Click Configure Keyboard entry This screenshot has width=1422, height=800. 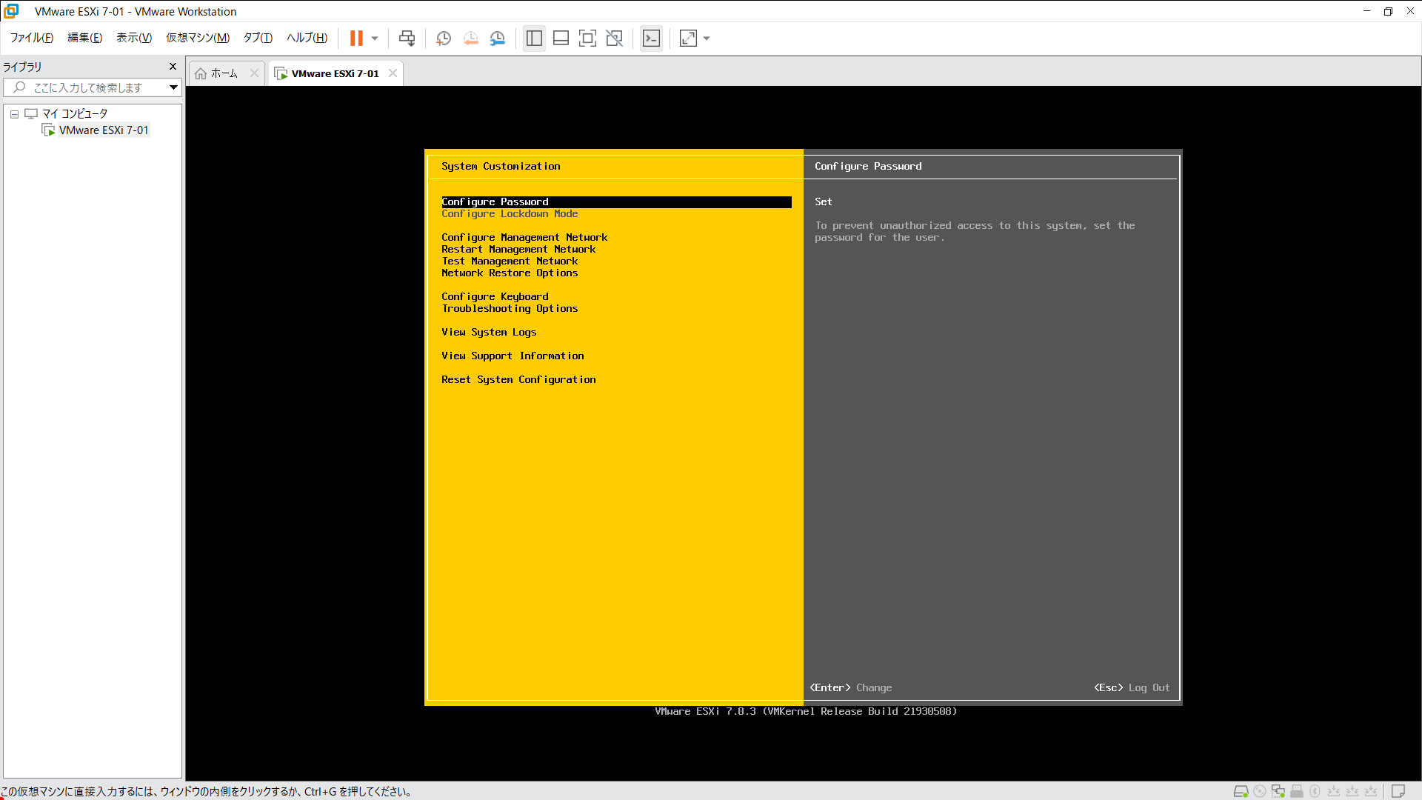(x=495, y=297)
